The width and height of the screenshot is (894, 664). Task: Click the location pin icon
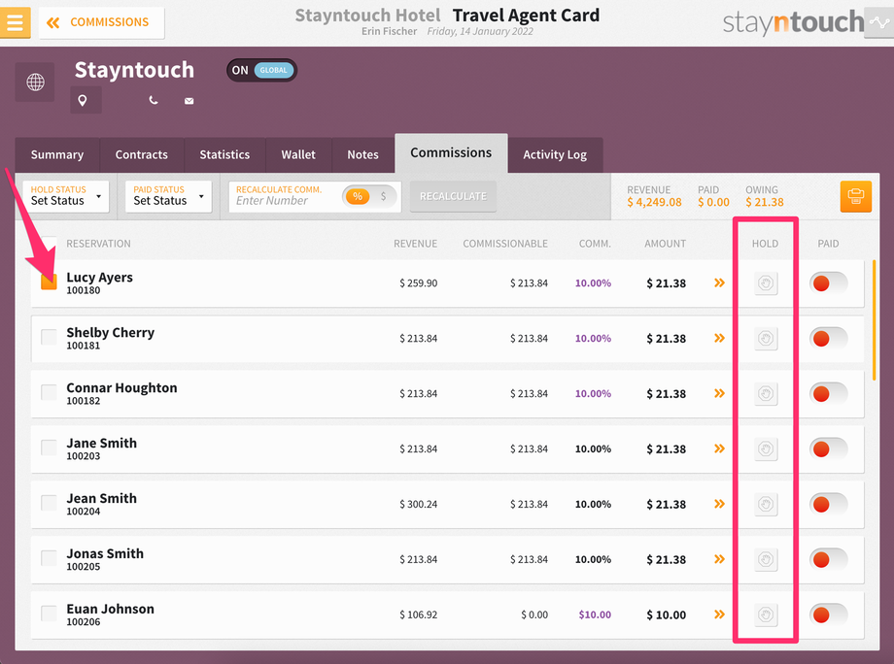coord(83,101)
